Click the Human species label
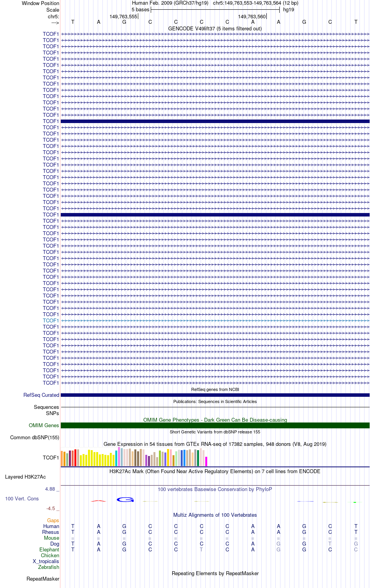The width and height of the screenshot is (370, 588). [x=51, y=526]
